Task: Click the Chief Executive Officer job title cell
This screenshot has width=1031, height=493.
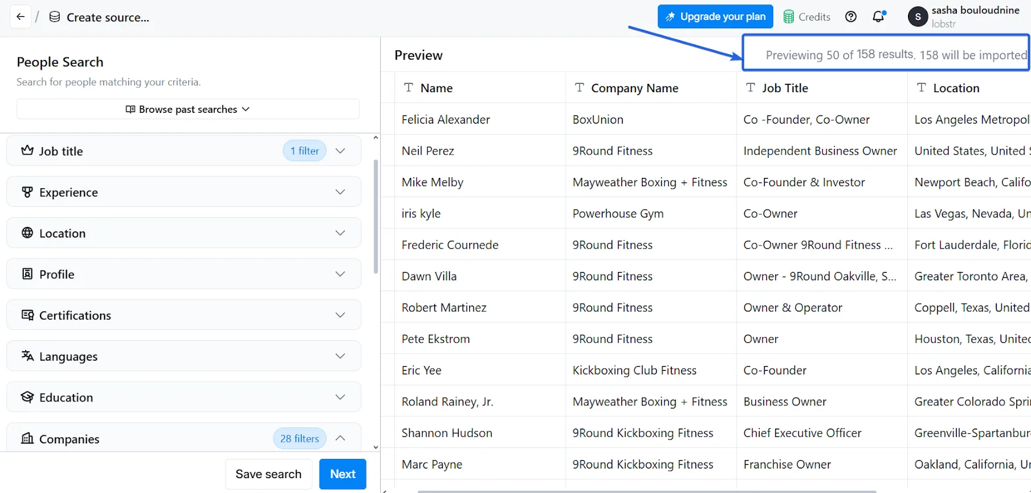Action: click(x=822, y=433)
